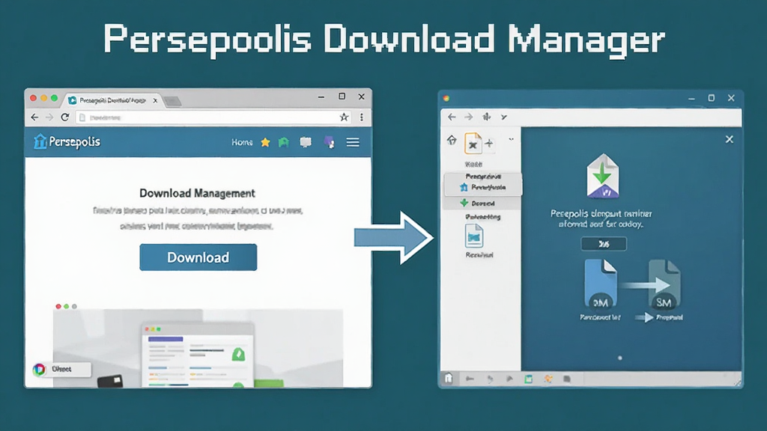Click the purple icon in the site navbar
Viewport: 767px width, 431px height.
pyautogui.click(x=330, y=142)
